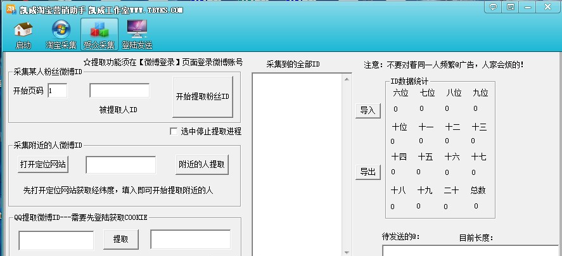562x256 pixels.
Task: Click the 六位 statistic label
Action: (400, 93)
